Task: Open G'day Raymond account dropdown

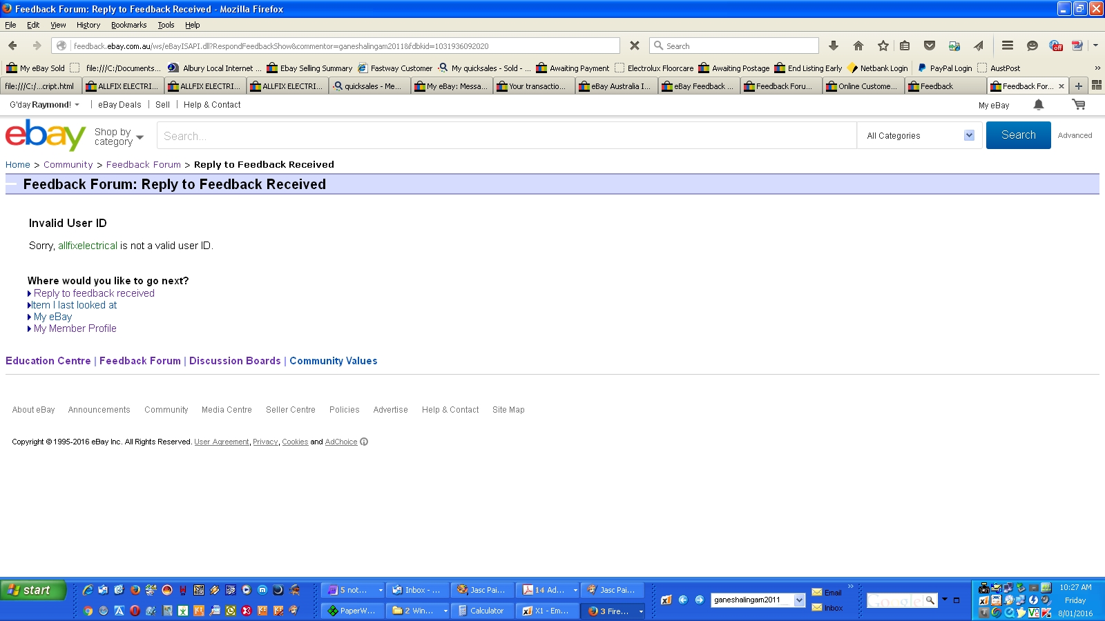Action: click(x=44, y=105)
